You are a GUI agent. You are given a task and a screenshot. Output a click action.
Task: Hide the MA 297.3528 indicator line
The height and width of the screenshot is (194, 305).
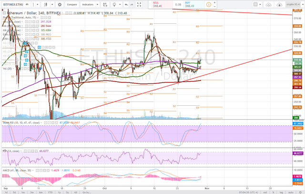pos(27,22)
